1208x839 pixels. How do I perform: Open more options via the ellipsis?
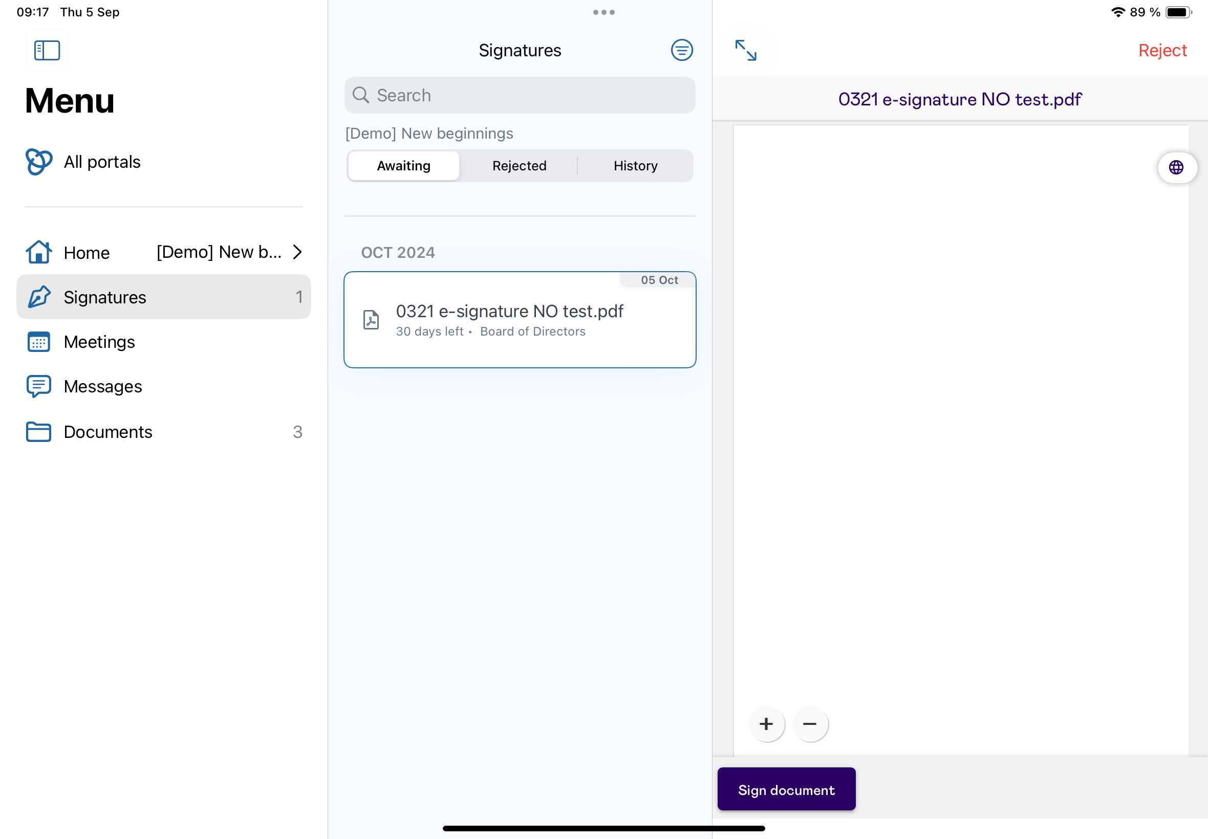(x=603, y=12)
